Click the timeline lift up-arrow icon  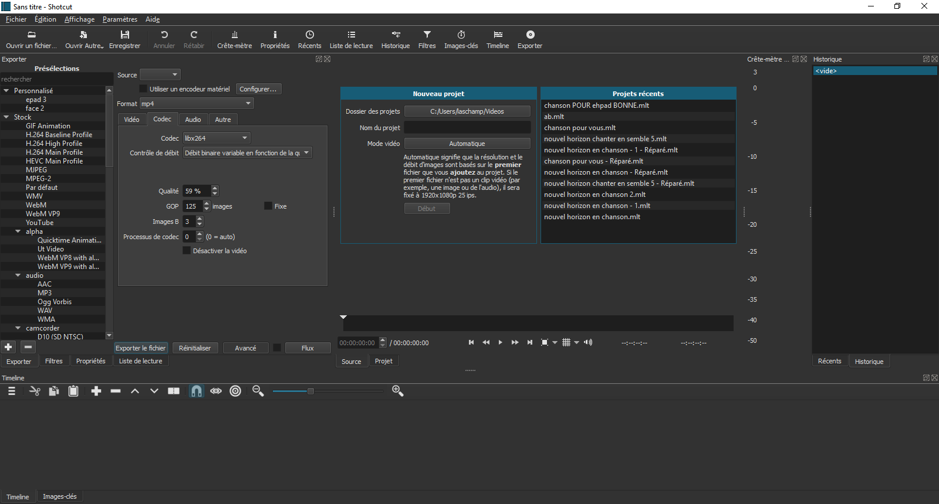coord(135,391)
